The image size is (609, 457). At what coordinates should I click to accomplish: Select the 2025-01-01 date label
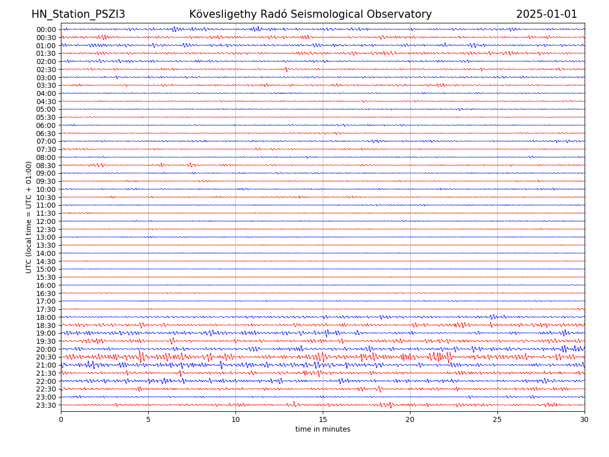point(547,14)
